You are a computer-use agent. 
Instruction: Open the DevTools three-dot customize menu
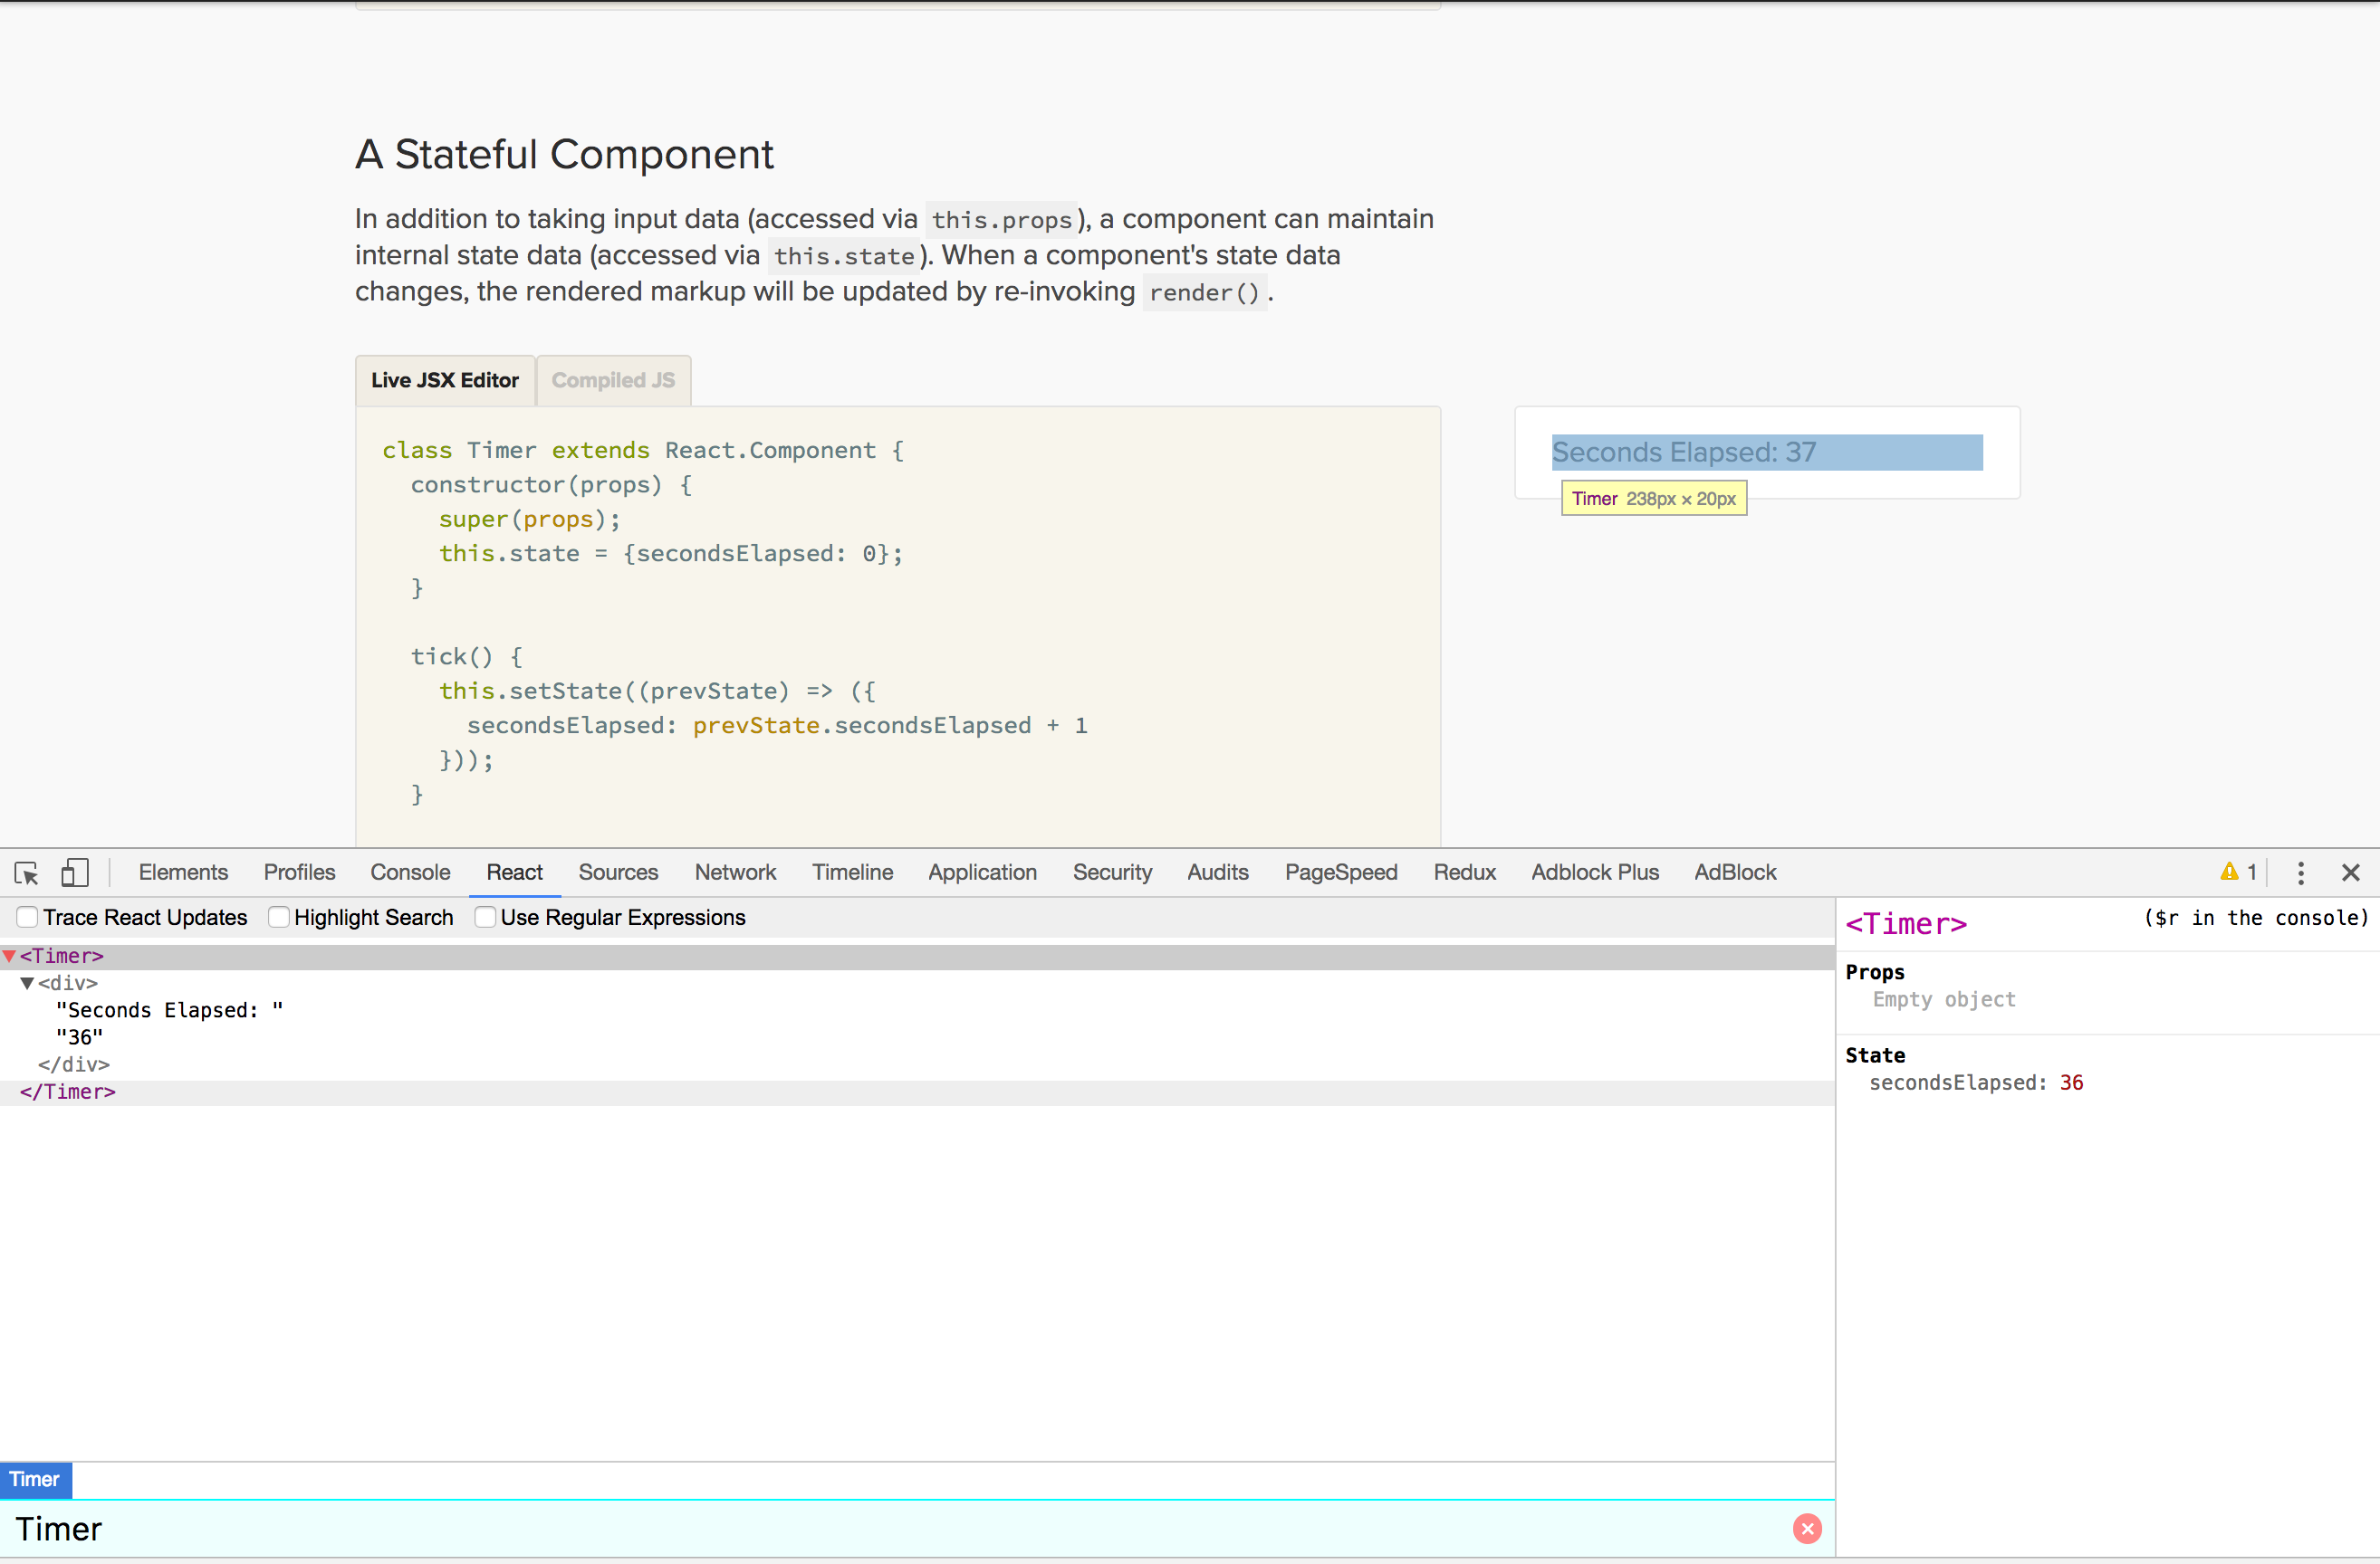2301,873
